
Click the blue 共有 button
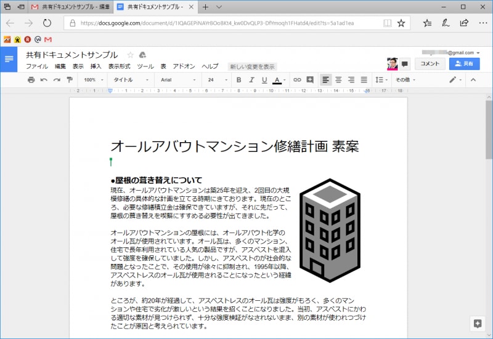pos(465,64)
